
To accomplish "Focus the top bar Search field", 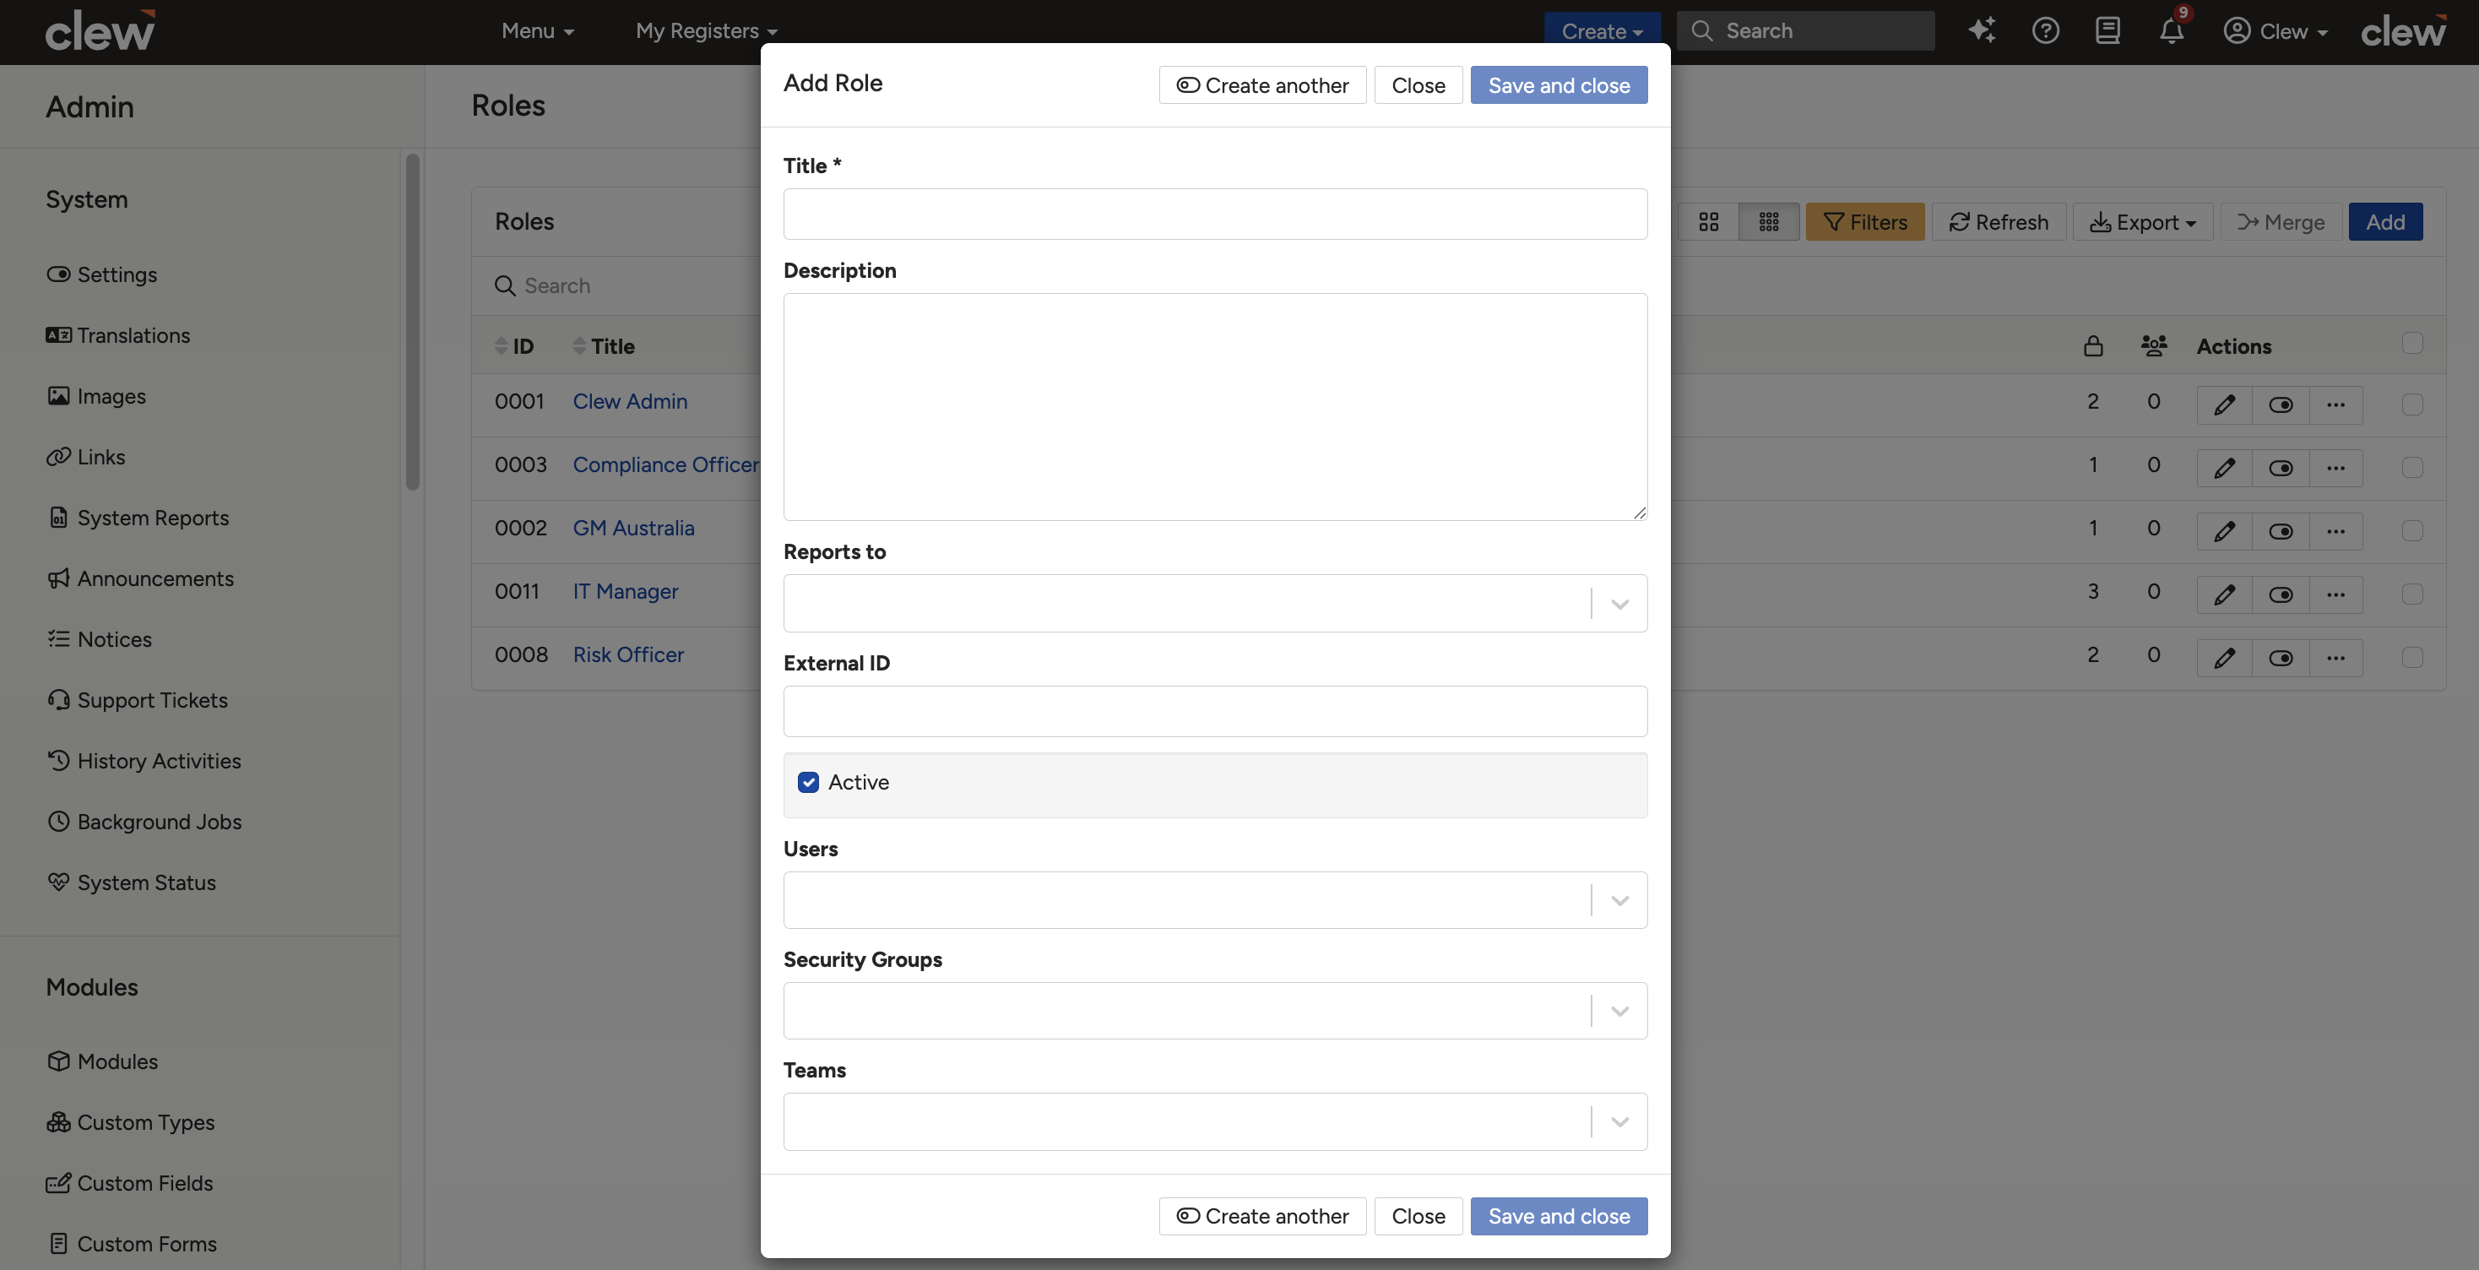I will 1805,30.
